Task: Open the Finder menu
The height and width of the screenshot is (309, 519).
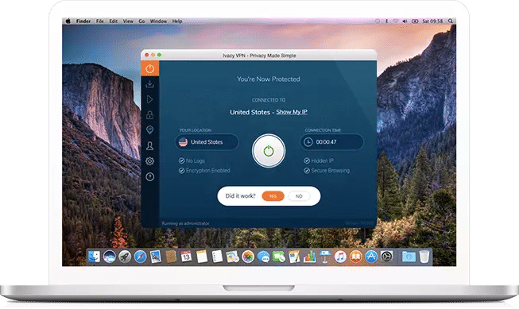Action: (83, 21)
